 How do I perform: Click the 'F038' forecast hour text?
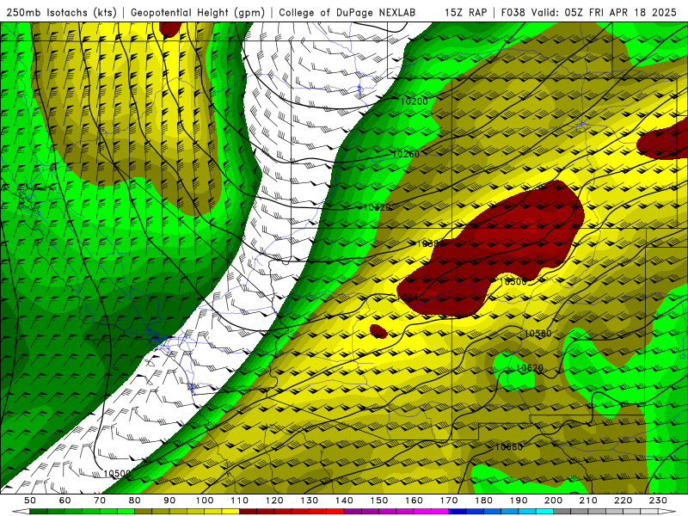pos(513,12)
